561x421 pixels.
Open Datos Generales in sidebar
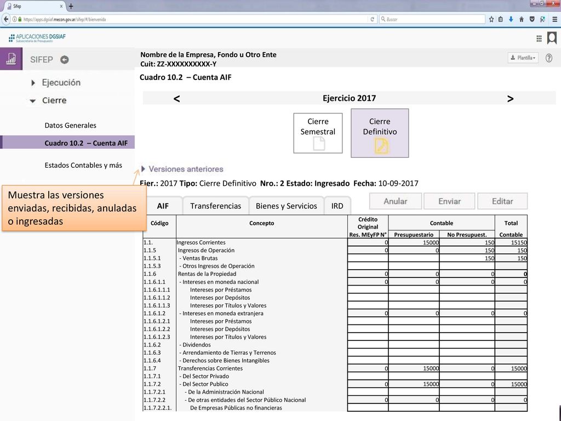tap(71, 126)
